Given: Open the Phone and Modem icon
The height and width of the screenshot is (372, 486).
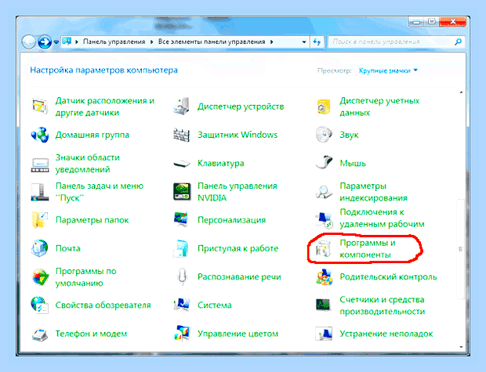Looking at the screenshot, I should (x=40, y=334).
